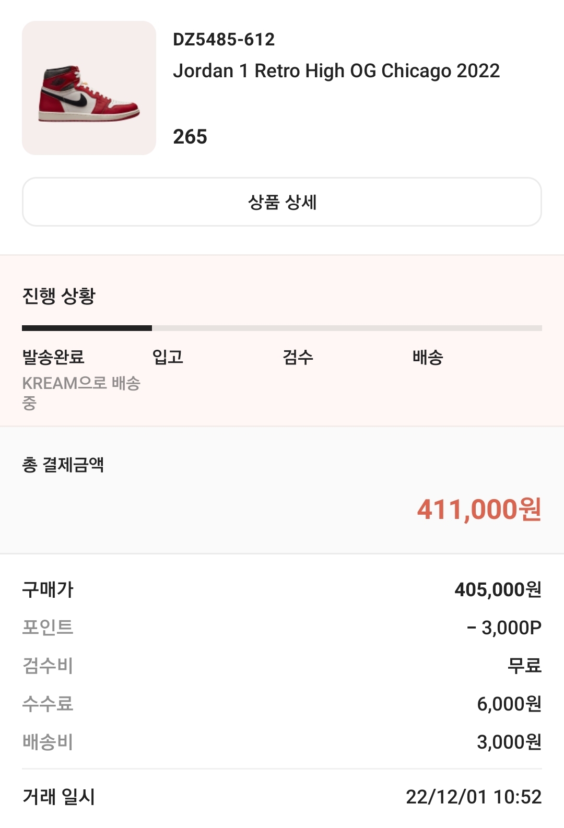Click the 배송비 3,000원 shipping value
Screen dimensions: 564x828
[x=509, y=742]
